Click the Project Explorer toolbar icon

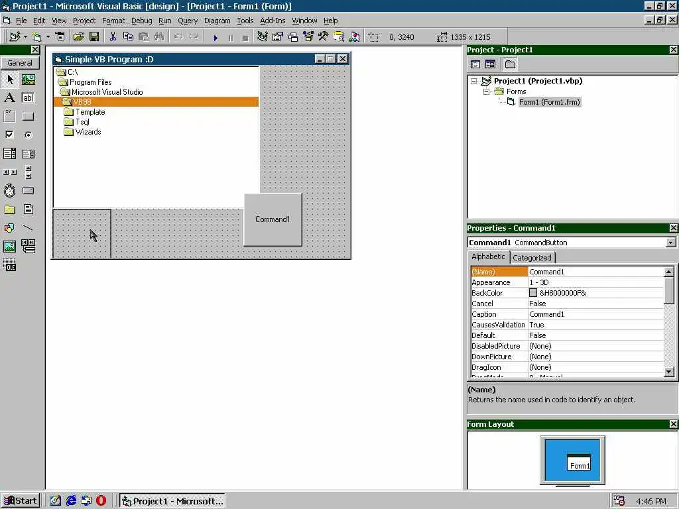coord(262,37)
